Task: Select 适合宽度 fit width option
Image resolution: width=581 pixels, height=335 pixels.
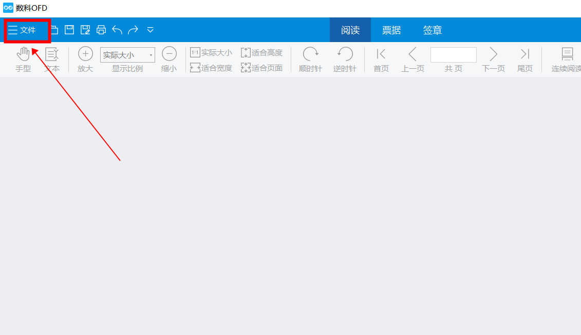Action: 211,68
